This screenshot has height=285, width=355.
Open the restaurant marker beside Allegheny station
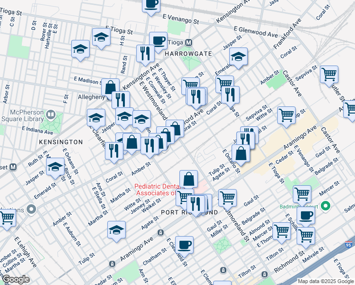tap(121, 100)
